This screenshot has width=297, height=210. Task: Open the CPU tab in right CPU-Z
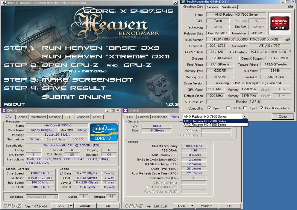click(130, 117)
